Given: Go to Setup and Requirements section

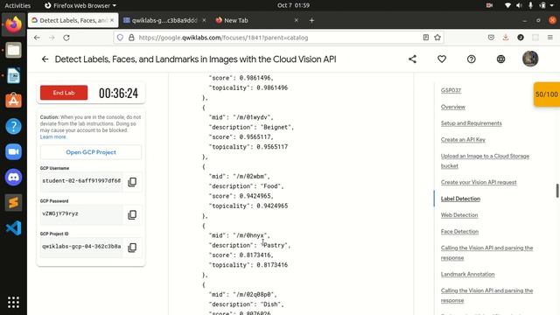Looking at the screenshot, I should coord(471,123).
